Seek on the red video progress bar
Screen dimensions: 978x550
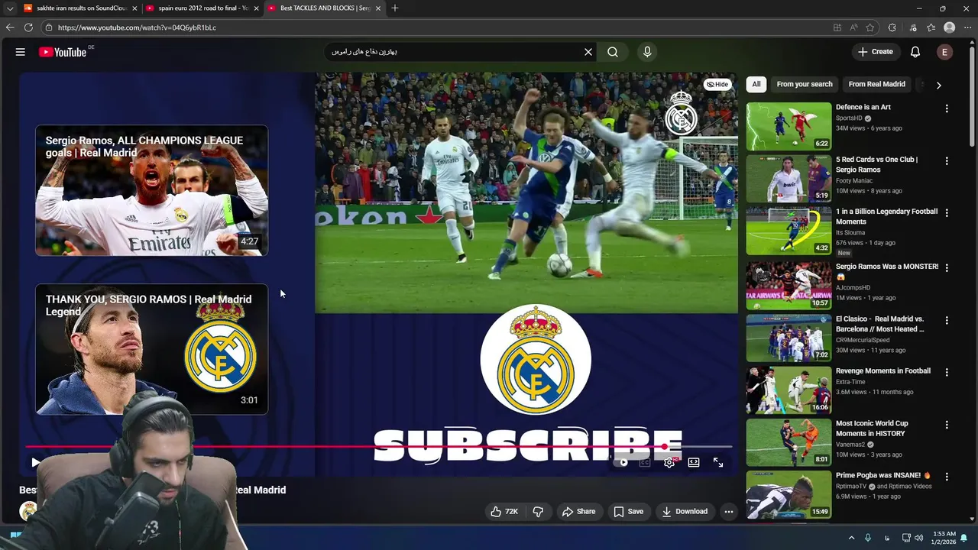click(x=379, y=446)
